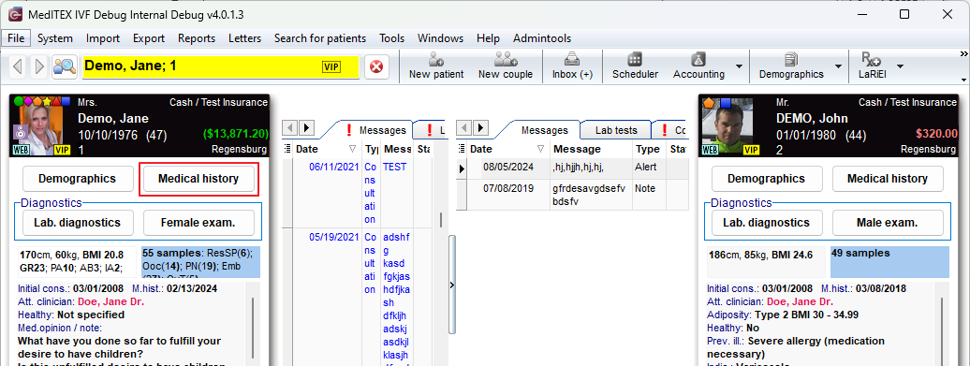Open Search for patients menu
This screenshot has width=970, height=366.
320,38
